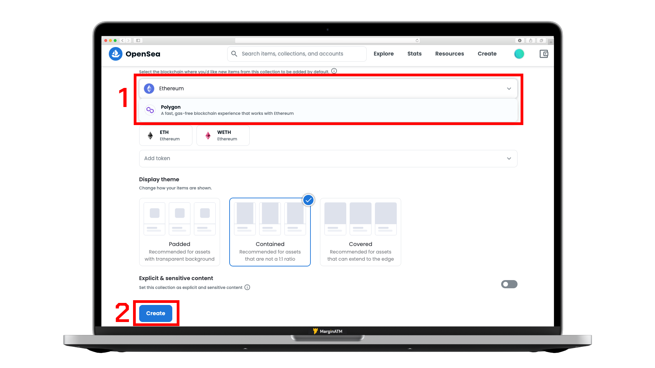Show Safari tab overview icon

541,41
